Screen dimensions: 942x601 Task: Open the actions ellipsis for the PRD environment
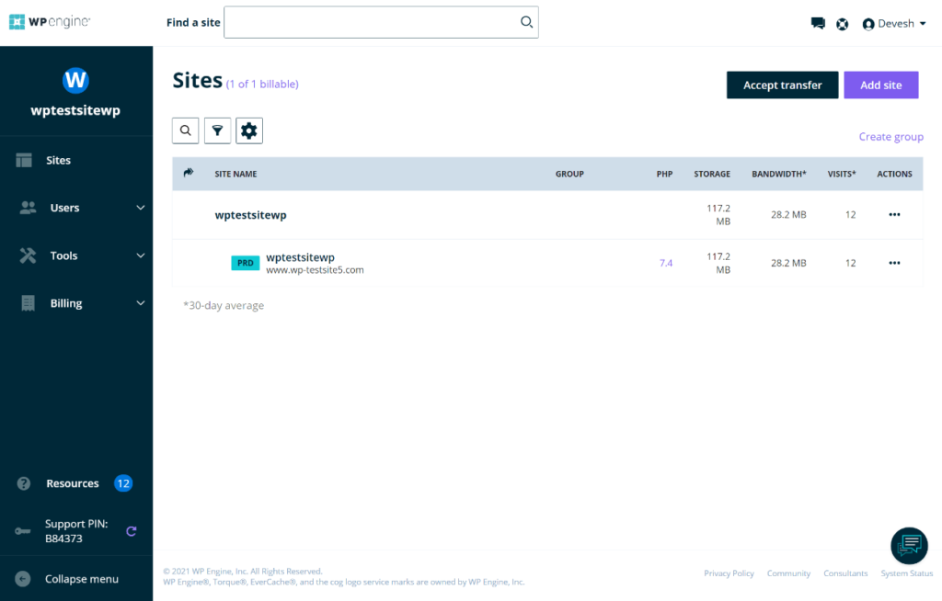[x=894, y=263]
